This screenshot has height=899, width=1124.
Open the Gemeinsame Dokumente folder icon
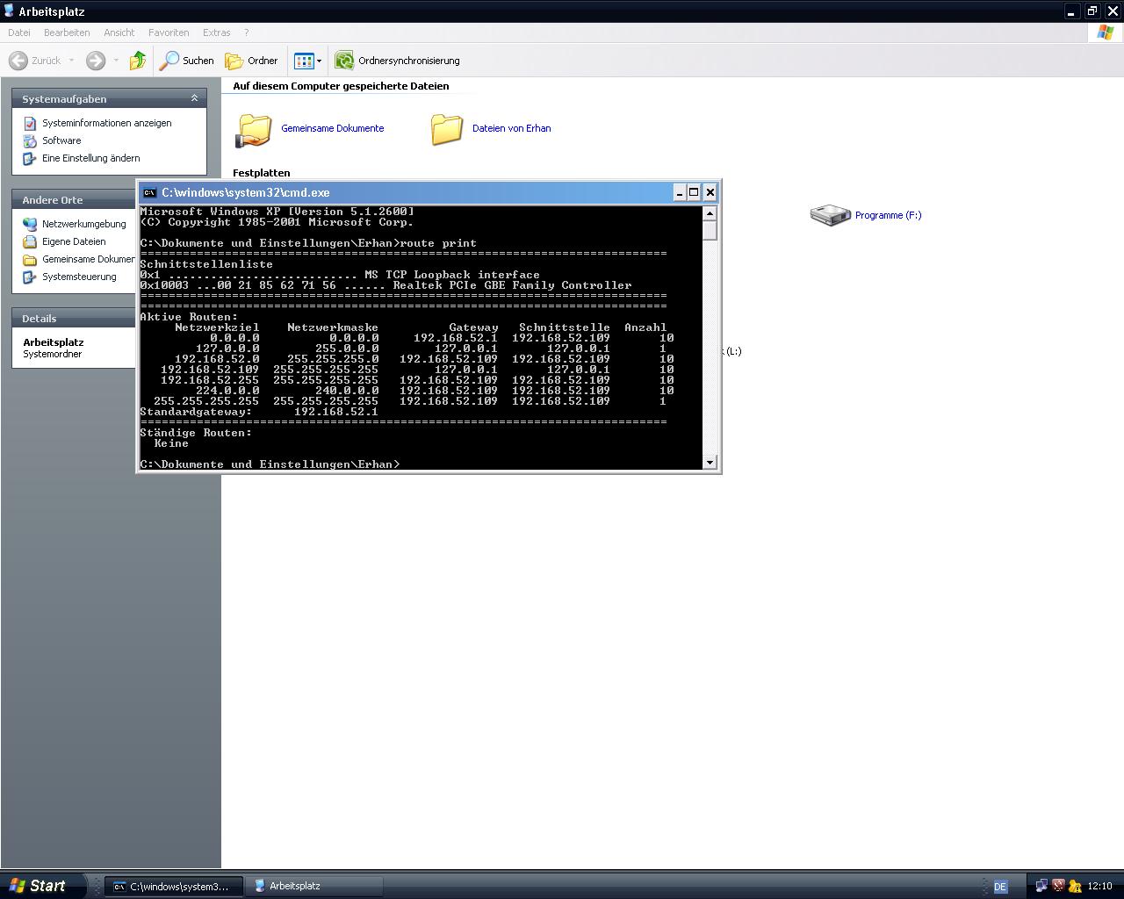point(254,129)
